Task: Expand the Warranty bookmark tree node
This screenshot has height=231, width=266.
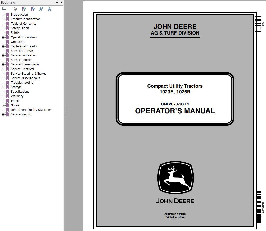Action: [3, 96]
